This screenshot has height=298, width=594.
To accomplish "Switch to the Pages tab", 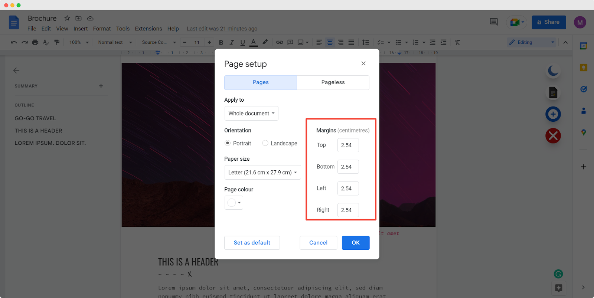I will coord(261,82).
